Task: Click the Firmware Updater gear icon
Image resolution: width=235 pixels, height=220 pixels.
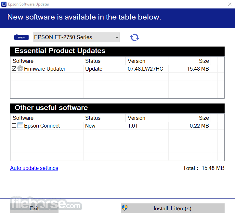Action: click(20, 68)
